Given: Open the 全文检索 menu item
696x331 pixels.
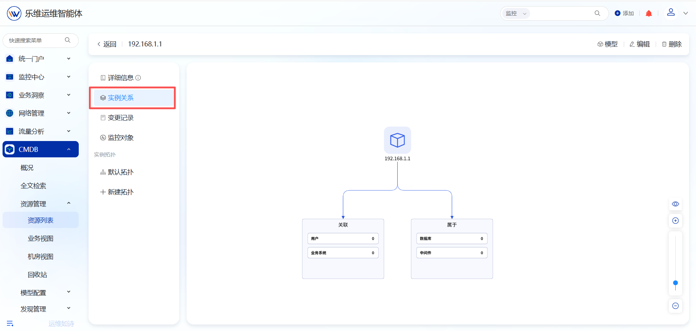Looking at the screenshot, I should (x=33, y=186).
